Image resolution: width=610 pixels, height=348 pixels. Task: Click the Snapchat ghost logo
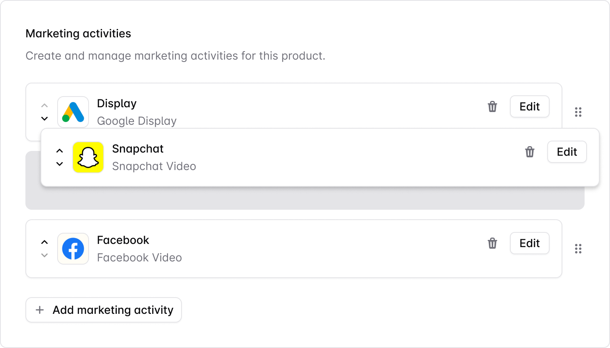(88, 157)
